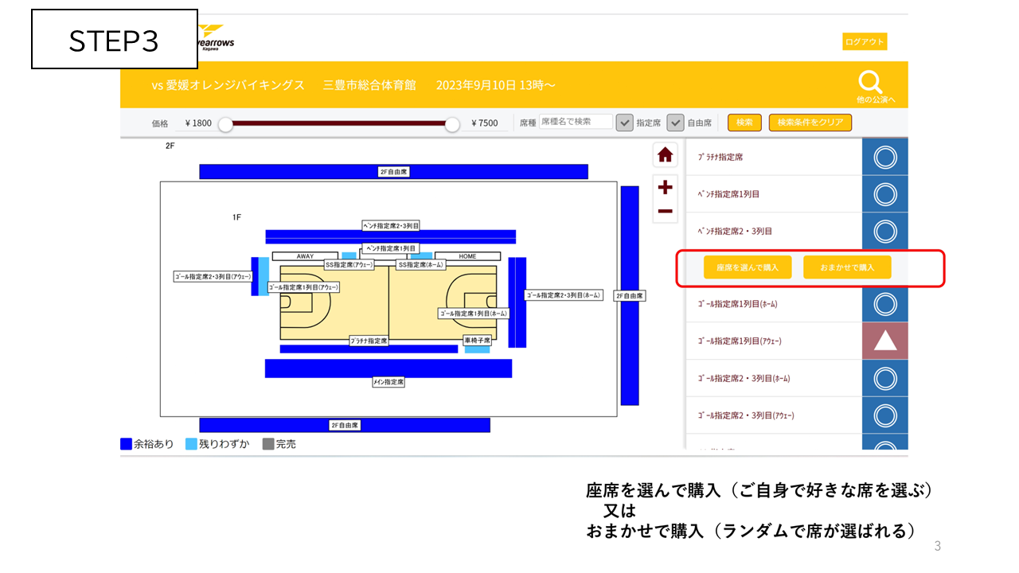Toggle the 自由席 checkbox
This screenshot has width=1019, height=573.
675,123
